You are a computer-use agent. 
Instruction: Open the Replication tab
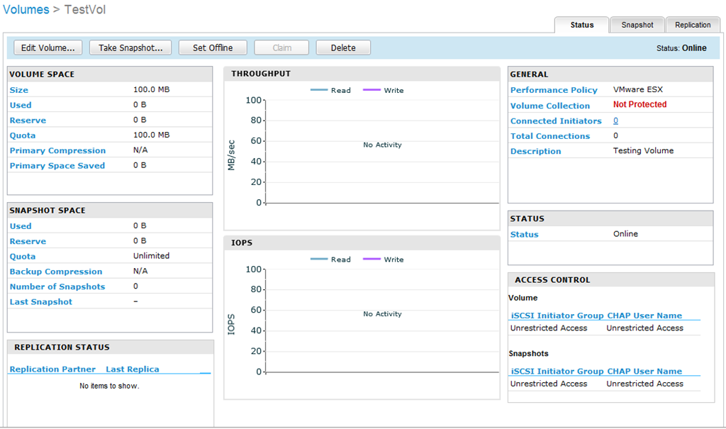pyautogui.click(x=693, y=25)
